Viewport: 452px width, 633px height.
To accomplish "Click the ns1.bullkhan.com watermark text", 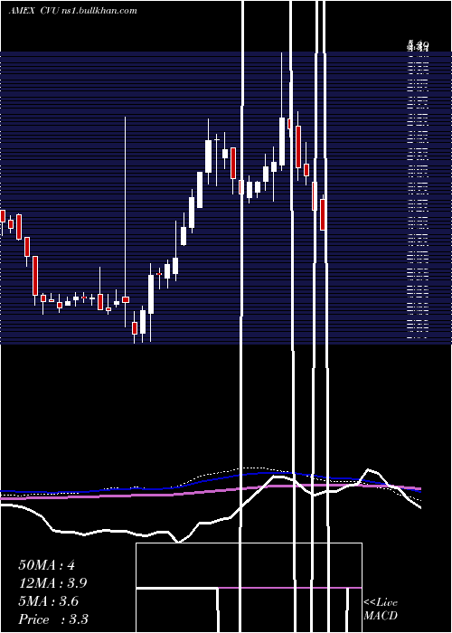I will (x=101, y=11).
